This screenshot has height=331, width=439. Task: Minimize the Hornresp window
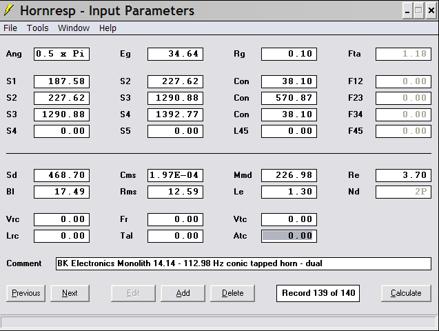click(407, 11)
